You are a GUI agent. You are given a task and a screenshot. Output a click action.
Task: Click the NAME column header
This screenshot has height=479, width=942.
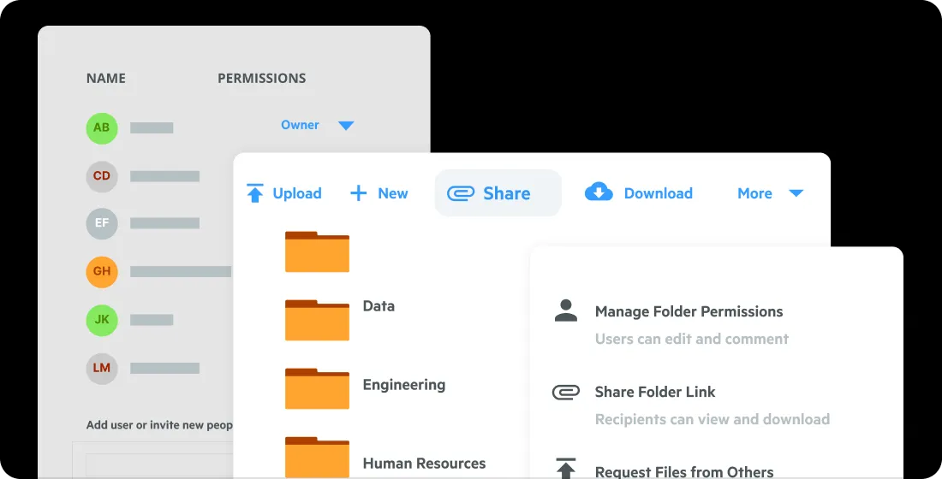click(105, 78)
